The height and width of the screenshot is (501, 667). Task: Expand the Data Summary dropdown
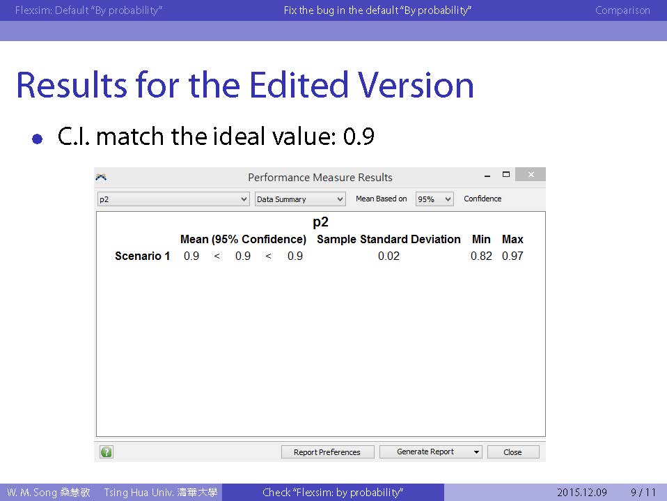pyautogui.click(x=300, y=199)
